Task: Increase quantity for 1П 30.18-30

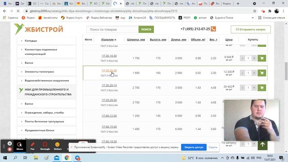Action: coord(254,58)
